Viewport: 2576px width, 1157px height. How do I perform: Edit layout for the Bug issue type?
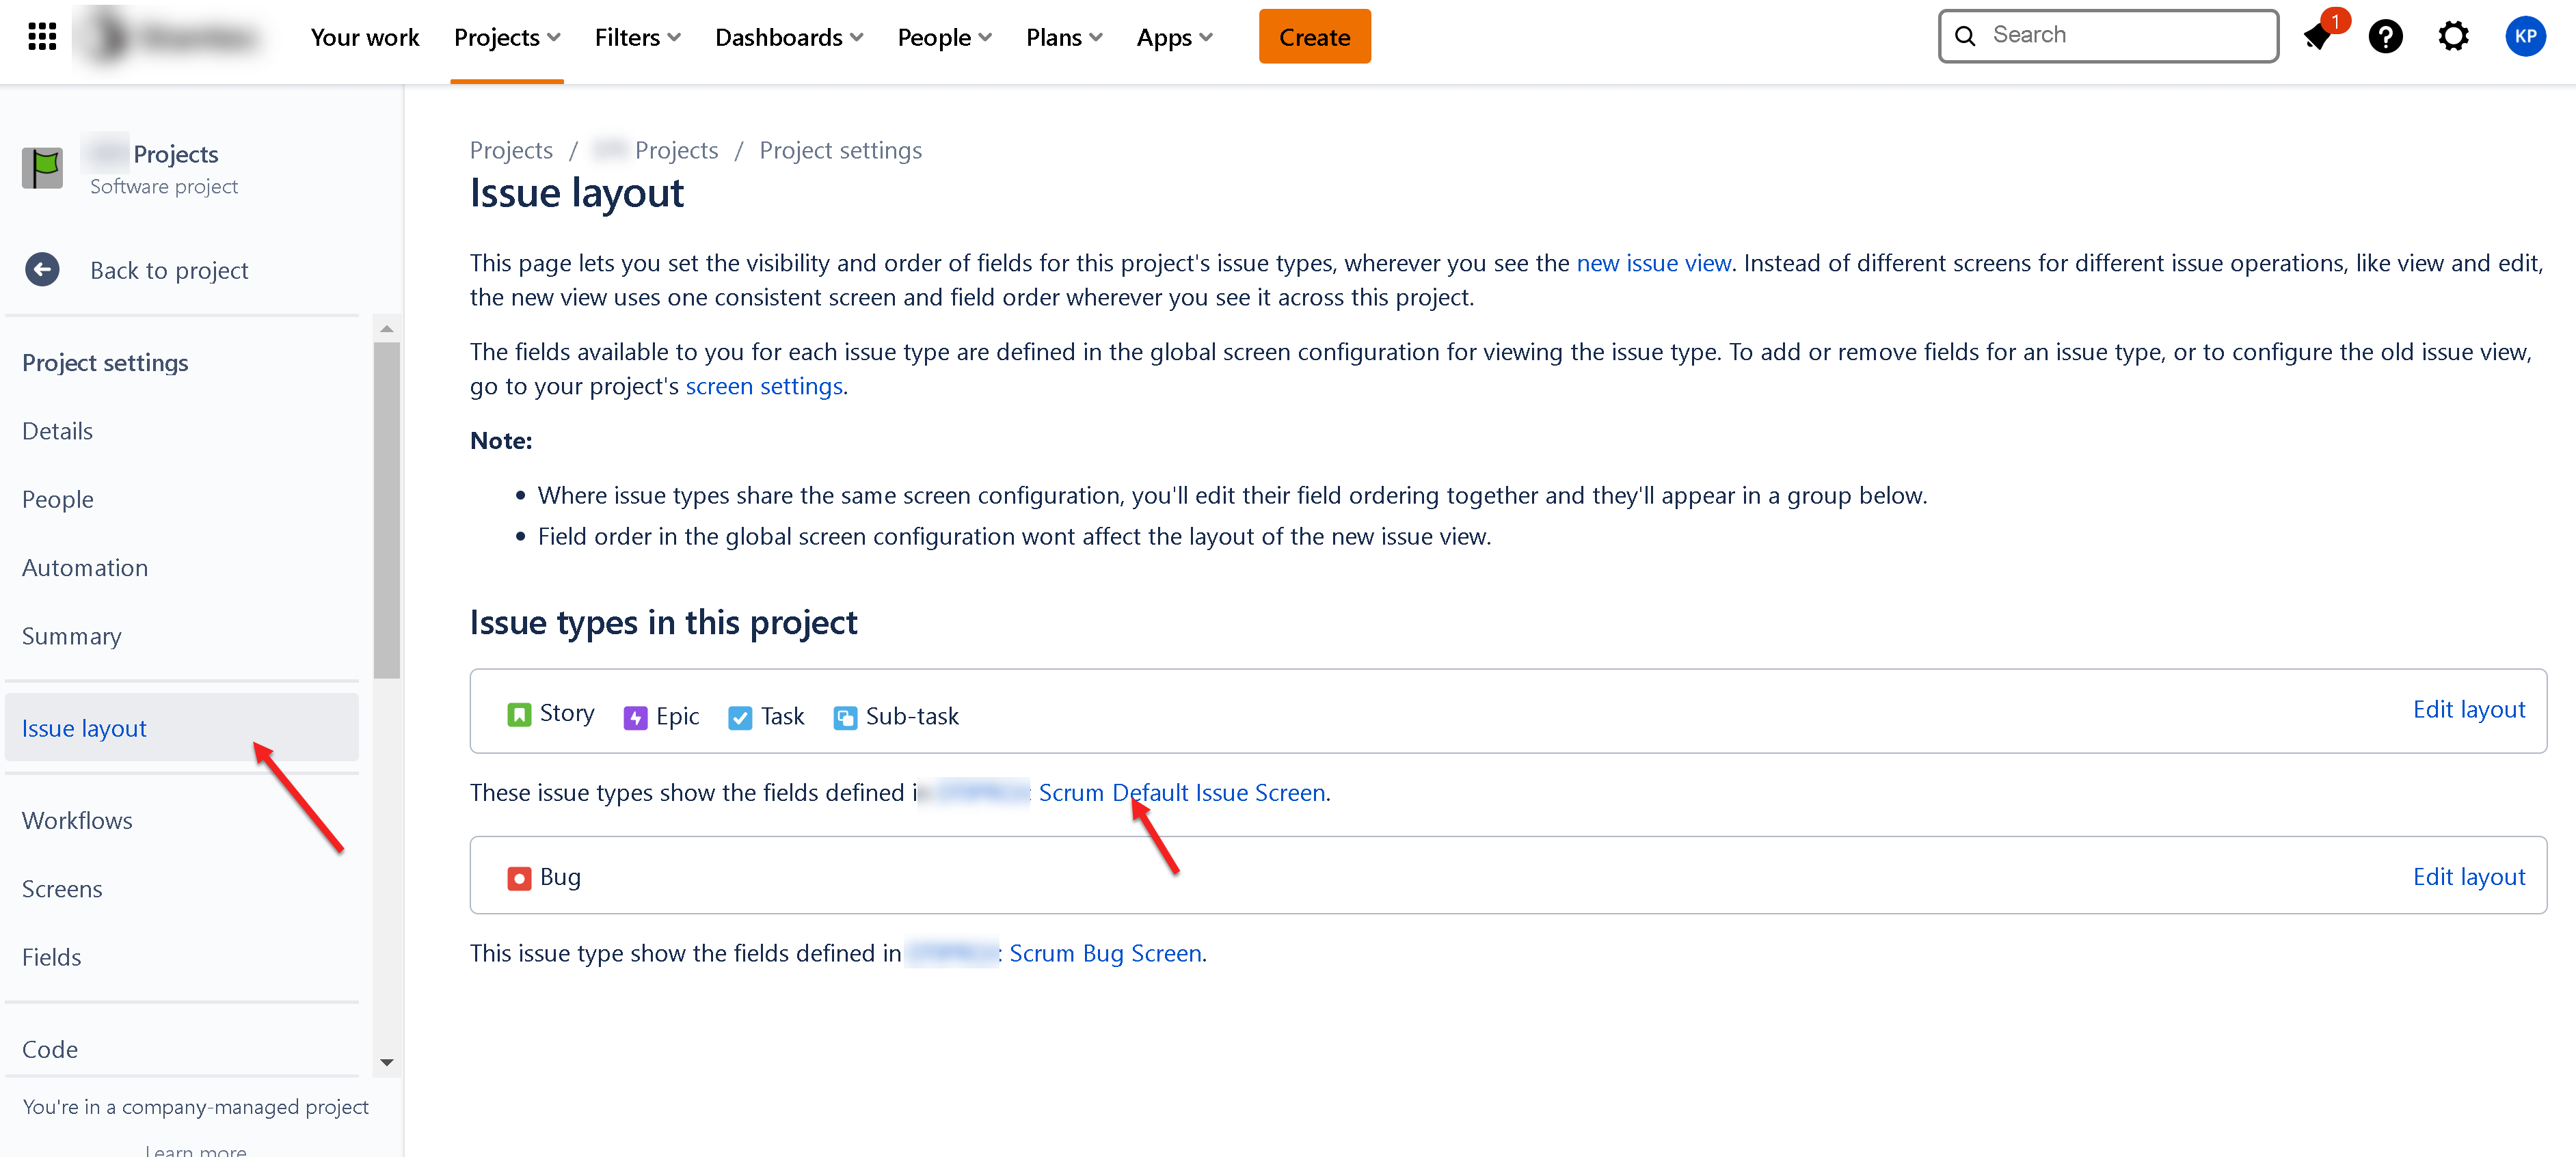(2468, 876)
